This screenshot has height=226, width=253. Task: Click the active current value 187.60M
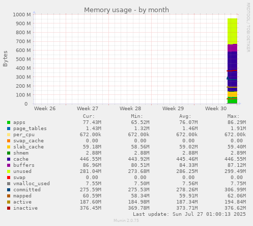coord(91,202)
